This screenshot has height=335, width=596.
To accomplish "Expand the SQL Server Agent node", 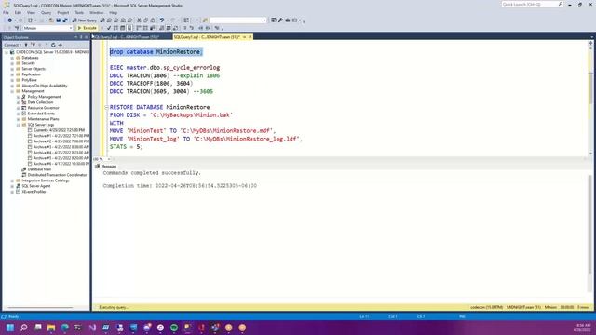I will click(12, 186).
